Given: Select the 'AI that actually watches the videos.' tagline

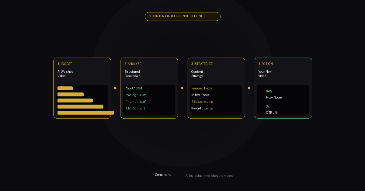Looking at the screenshot, I should point(210,176).
